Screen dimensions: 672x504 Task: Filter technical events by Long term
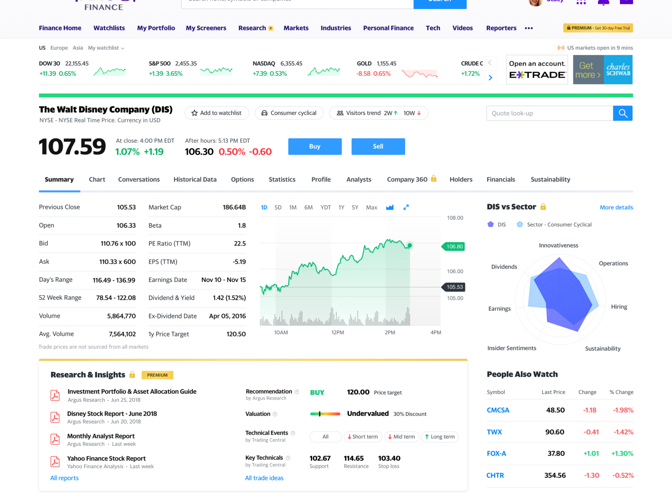(440, 437)
